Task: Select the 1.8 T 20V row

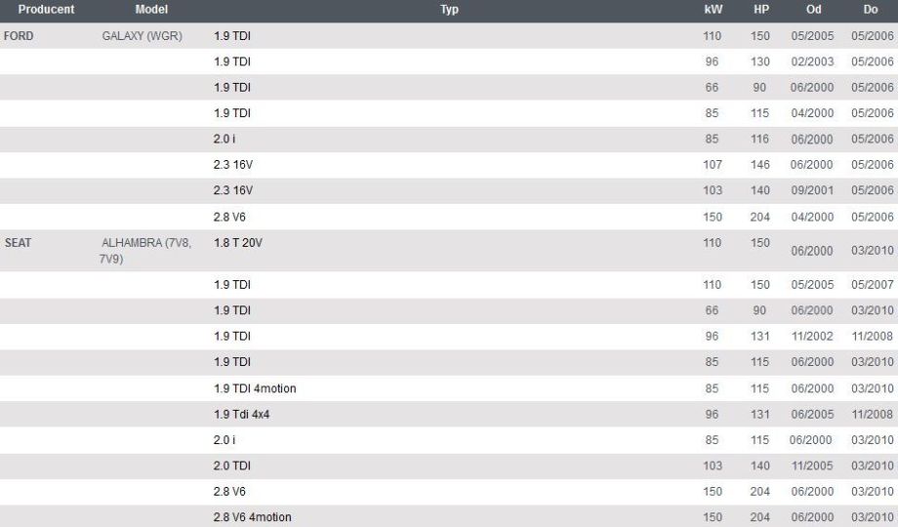Action: point(449,250)
